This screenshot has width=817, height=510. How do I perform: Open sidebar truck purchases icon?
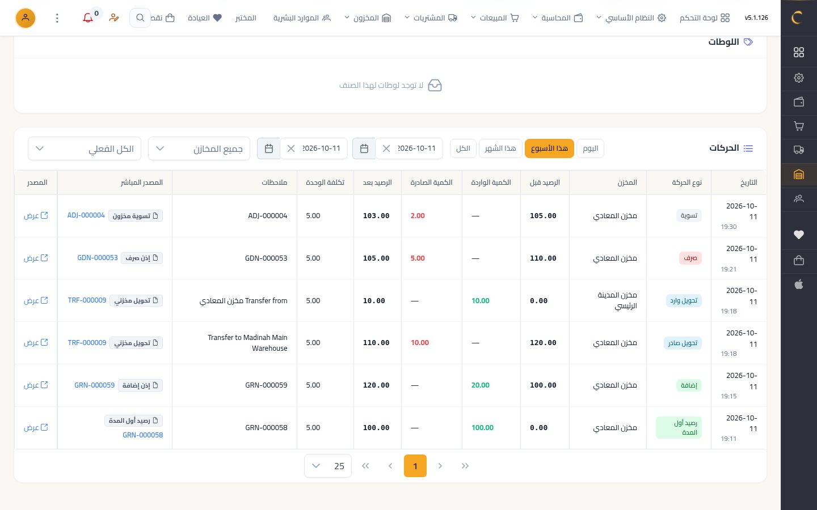click(x=799, y=150)
